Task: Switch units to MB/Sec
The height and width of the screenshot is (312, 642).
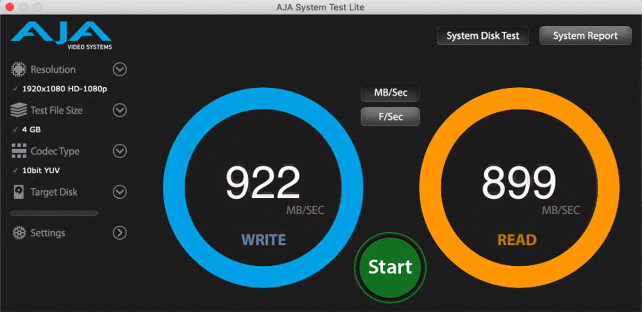Action: point(390,93)
